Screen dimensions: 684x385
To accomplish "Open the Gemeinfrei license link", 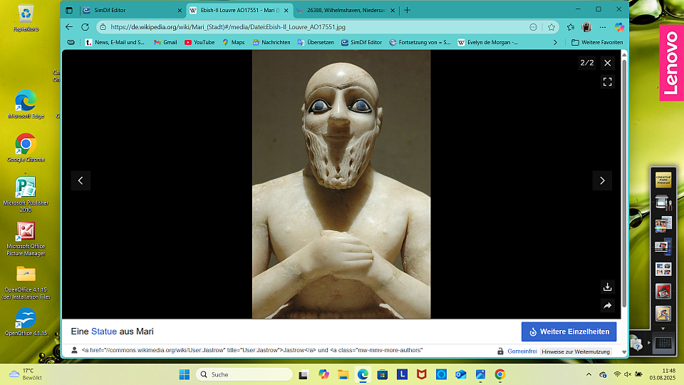I will tap(522, 351).
